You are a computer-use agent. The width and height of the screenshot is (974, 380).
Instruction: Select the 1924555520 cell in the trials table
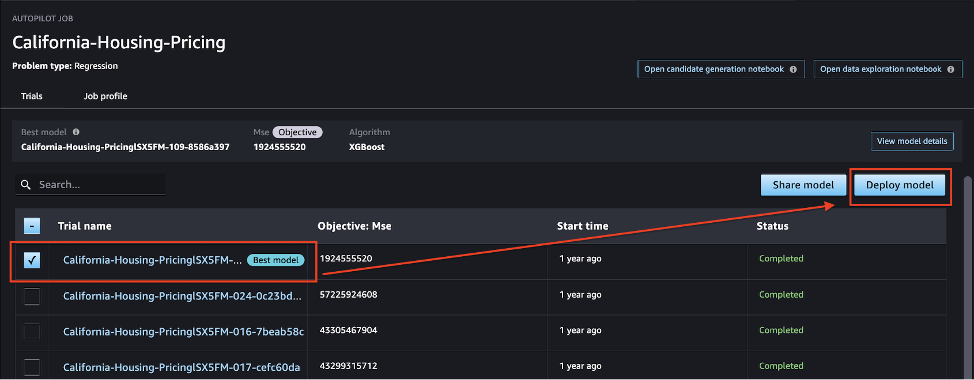click(x=346, y=259)
